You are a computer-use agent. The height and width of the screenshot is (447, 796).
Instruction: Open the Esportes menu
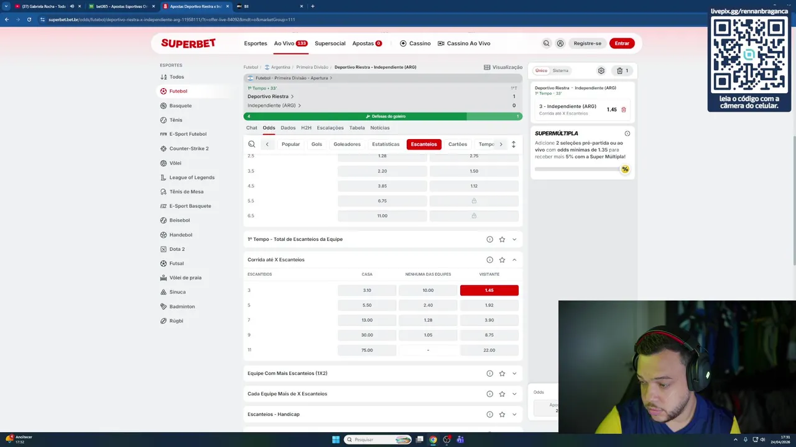click(256, 43)
